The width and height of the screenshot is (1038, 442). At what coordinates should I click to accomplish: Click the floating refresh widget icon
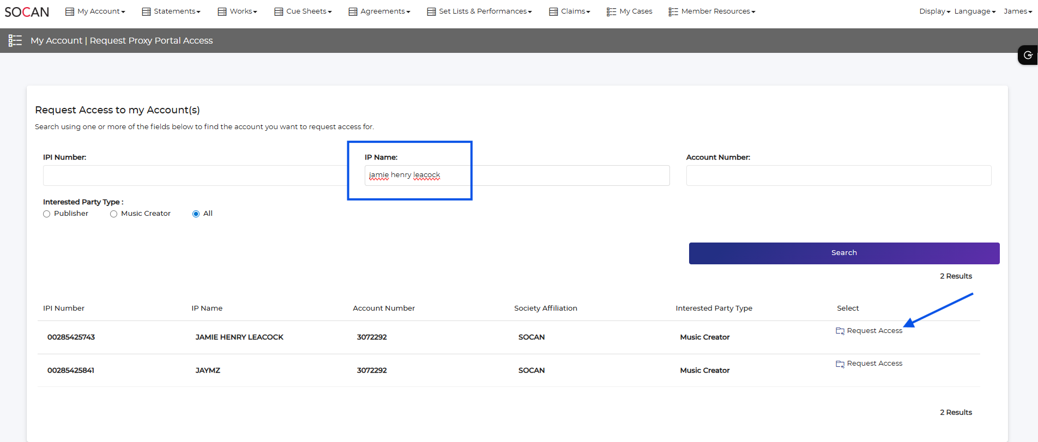tap(1028, 55)
